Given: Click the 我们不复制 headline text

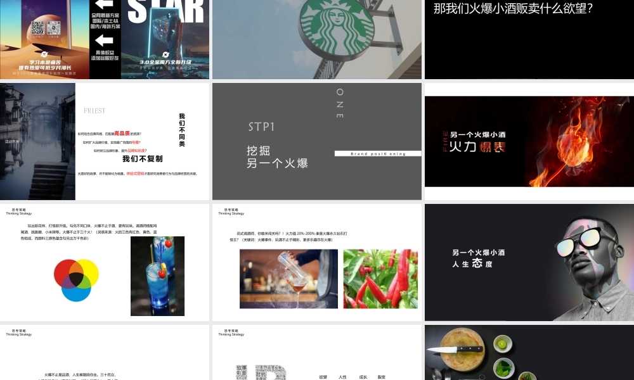Looking at the screenshot, I should point(141,159).
